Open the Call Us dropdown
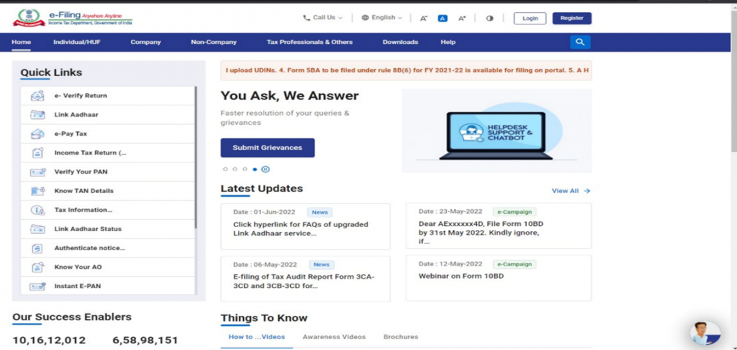Screen dimensions: 737x350 pyautogui.click(x=322, y=18)
